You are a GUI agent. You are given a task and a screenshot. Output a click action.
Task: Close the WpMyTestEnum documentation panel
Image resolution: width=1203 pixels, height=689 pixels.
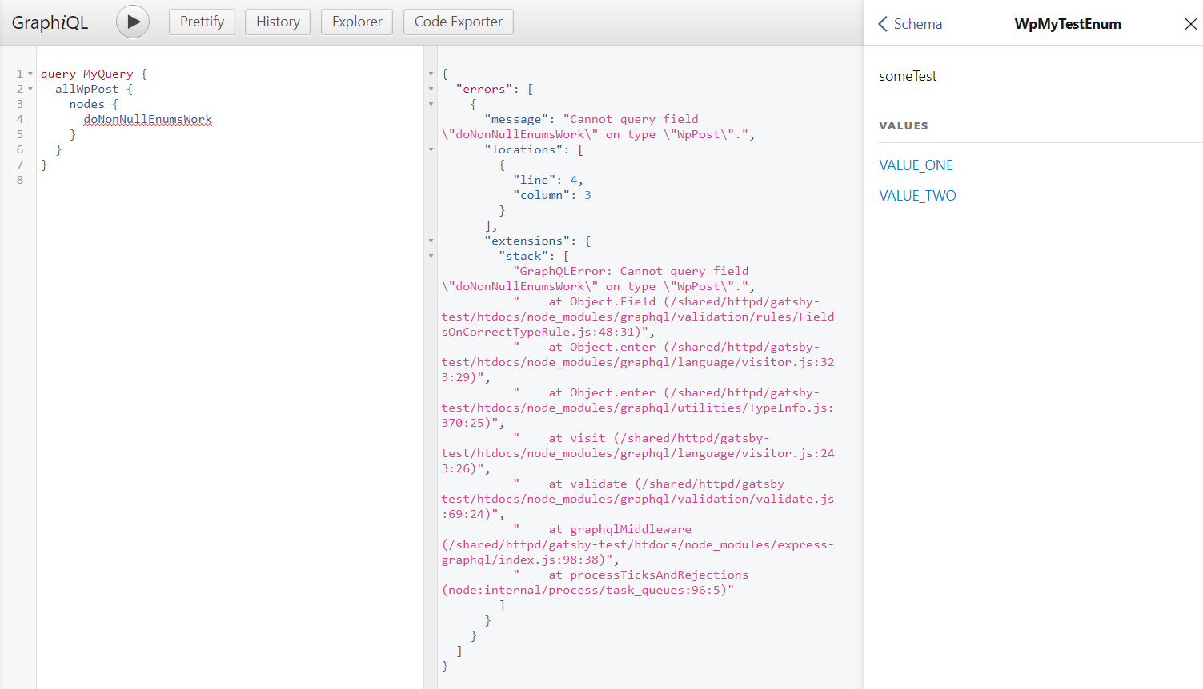pyautogui.click(x=1191, y=24)
